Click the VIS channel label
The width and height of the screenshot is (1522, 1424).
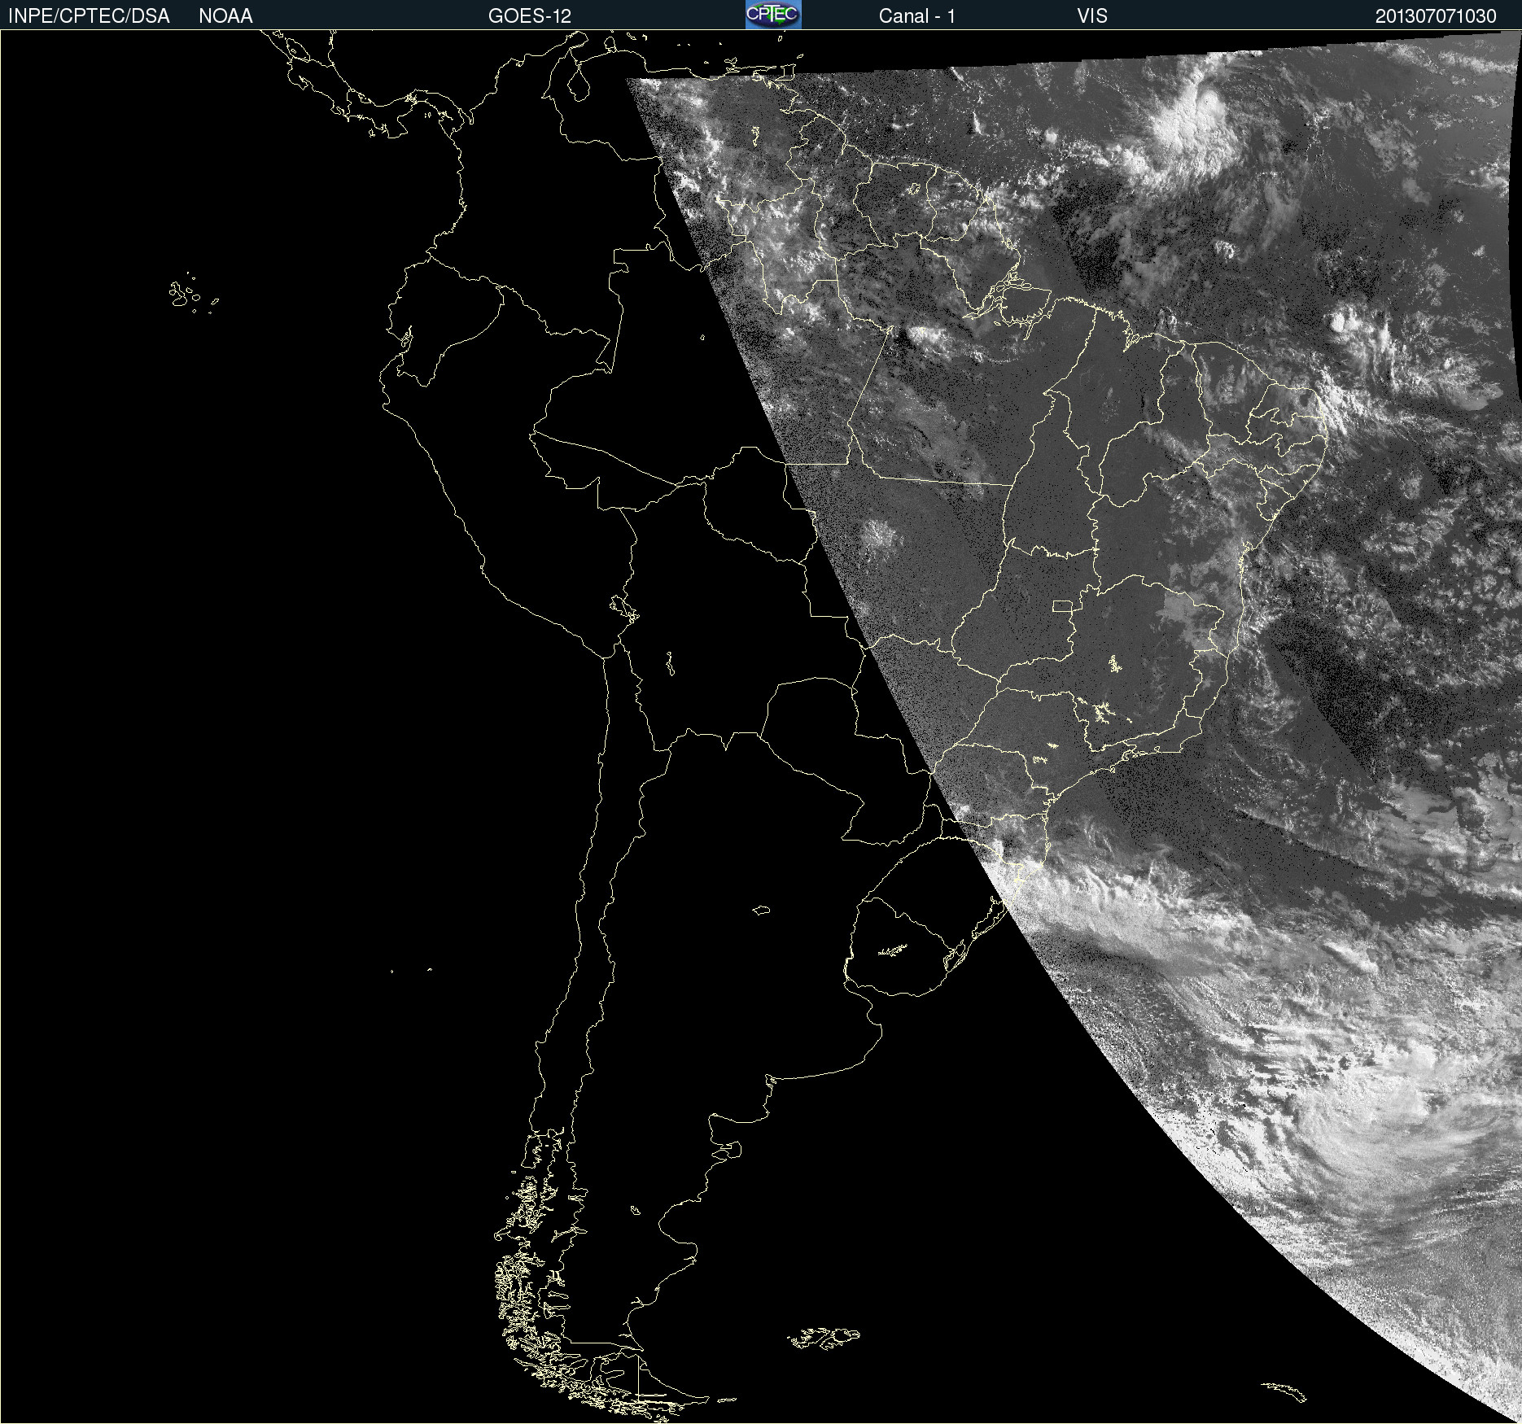[x=1092, y=16]
